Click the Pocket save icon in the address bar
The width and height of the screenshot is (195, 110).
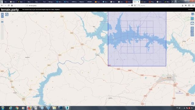point(132,5)
